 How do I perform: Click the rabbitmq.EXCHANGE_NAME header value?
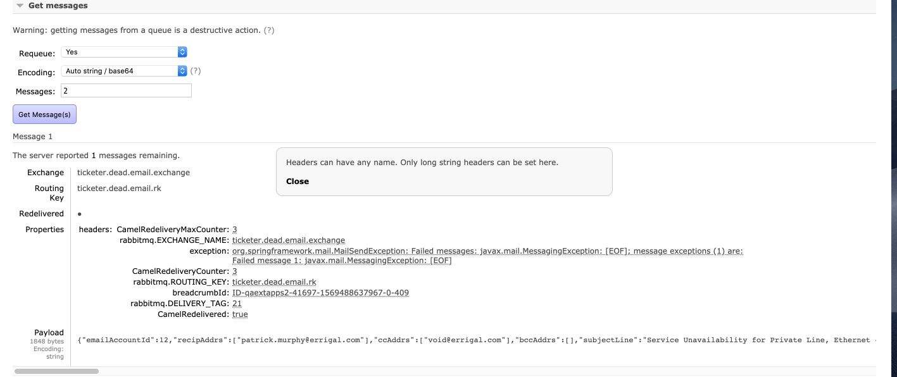coord(289,240)
